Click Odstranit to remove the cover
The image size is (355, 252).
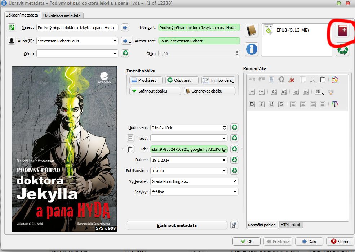tap(182, 80)
